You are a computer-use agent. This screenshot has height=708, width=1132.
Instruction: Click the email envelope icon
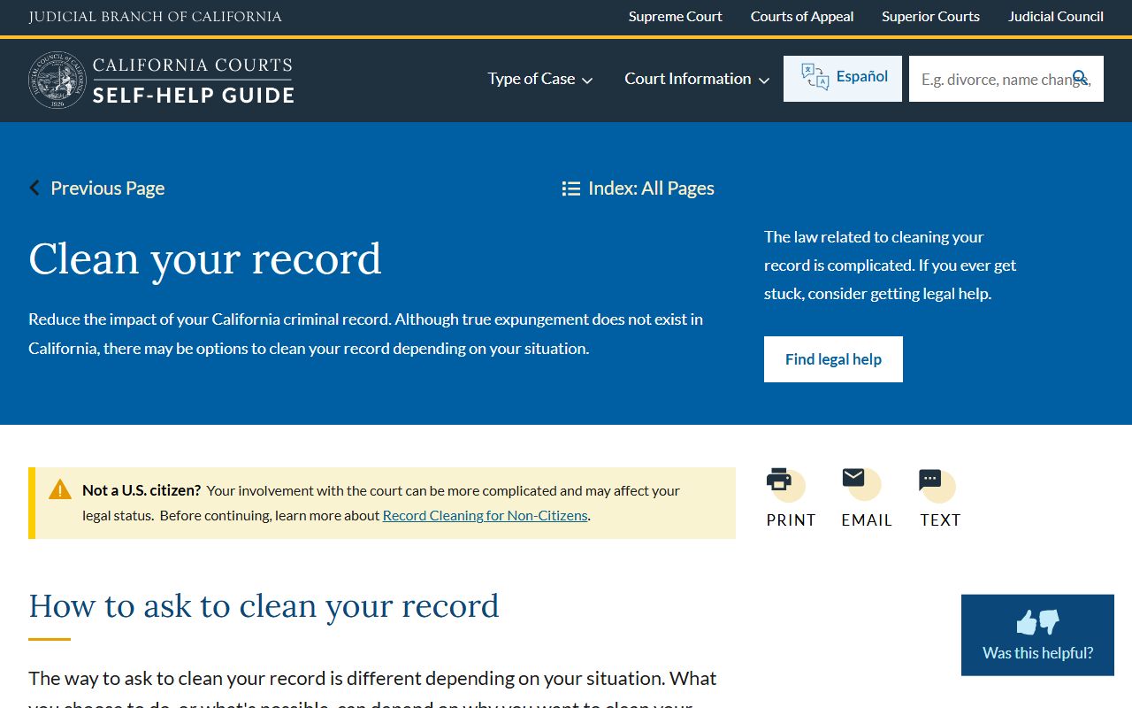point(853,478)
